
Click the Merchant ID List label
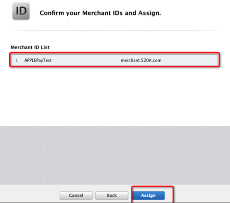[30, 47]
